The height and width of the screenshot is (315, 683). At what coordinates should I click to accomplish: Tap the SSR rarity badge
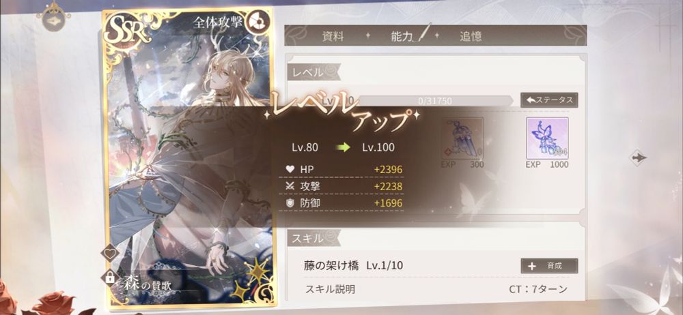tap(127, 29)
